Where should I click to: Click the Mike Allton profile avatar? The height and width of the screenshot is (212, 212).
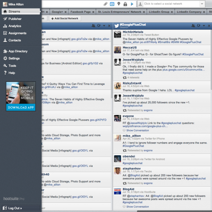(5, 4)
